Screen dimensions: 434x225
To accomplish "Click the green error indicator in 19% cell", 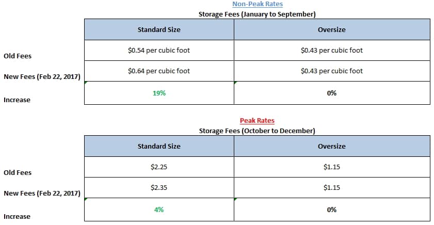I will [x=86, y=83].
